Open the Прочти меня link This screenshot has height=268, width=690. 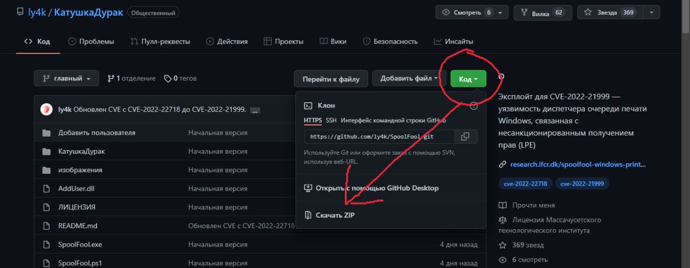(x=534, y=206)
